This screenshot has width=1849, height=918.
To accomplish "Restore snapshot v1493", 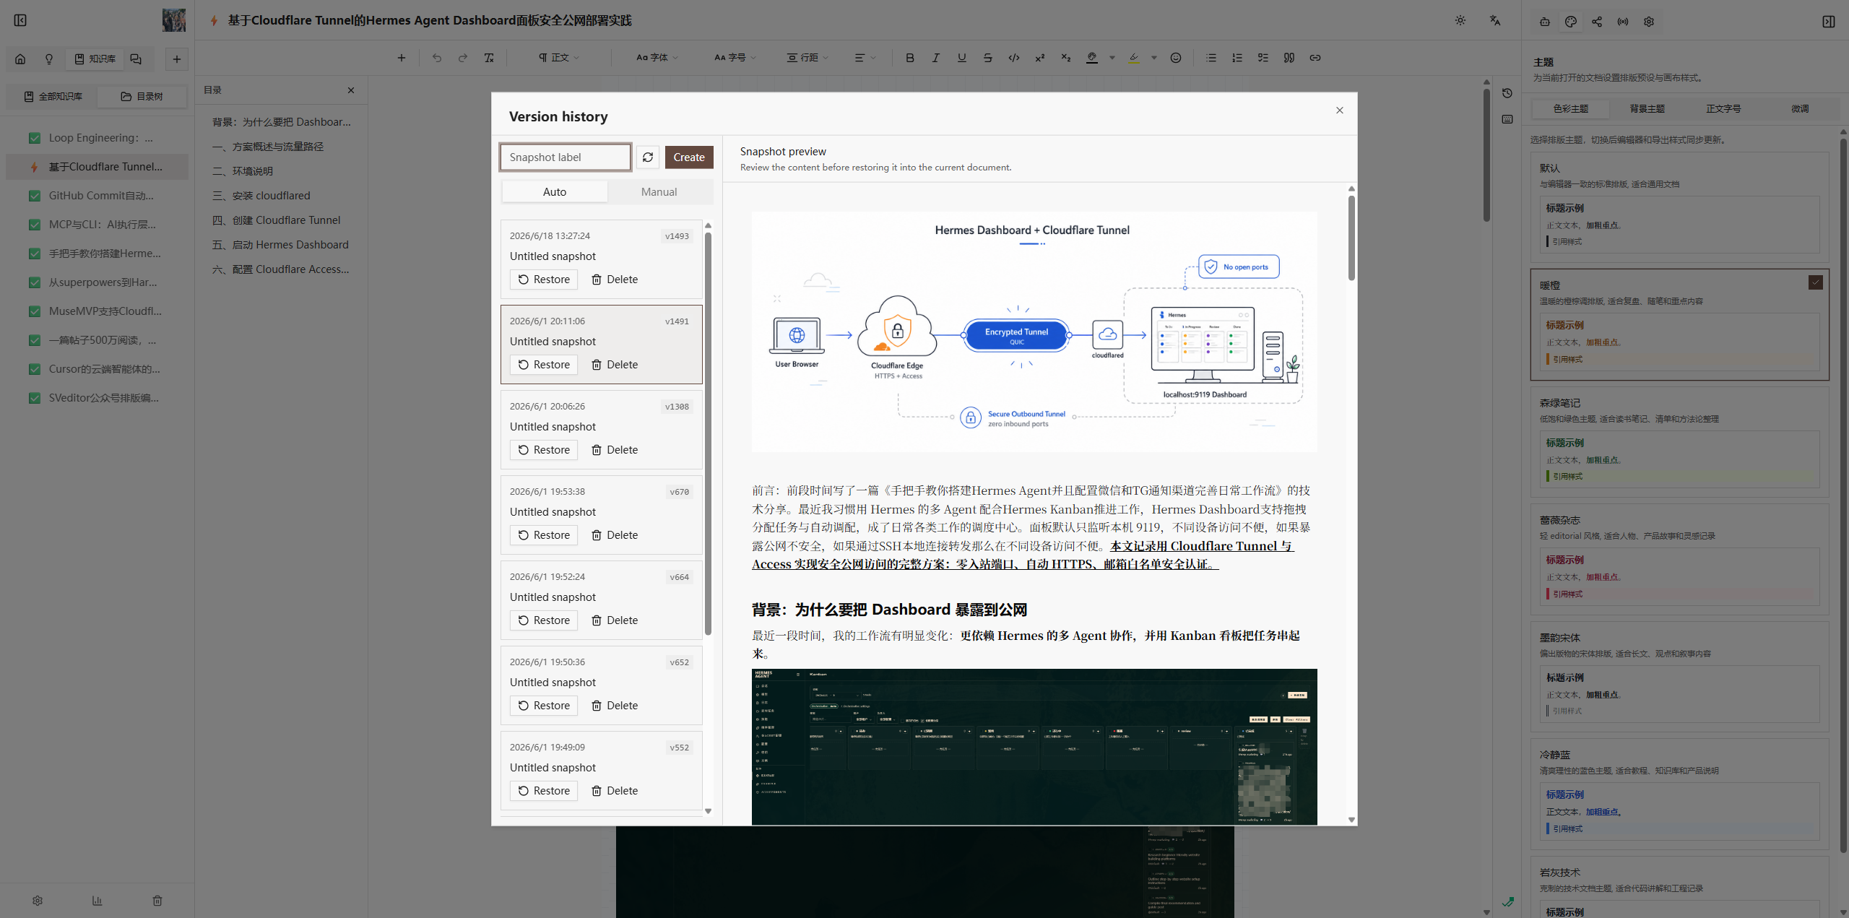I will 544,280.
